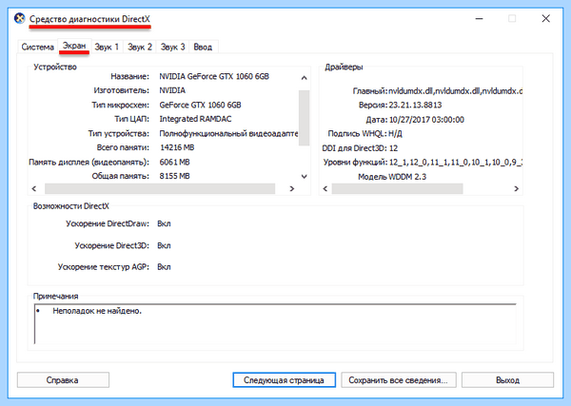Open the Ввод tab

(x=203, y=47)
